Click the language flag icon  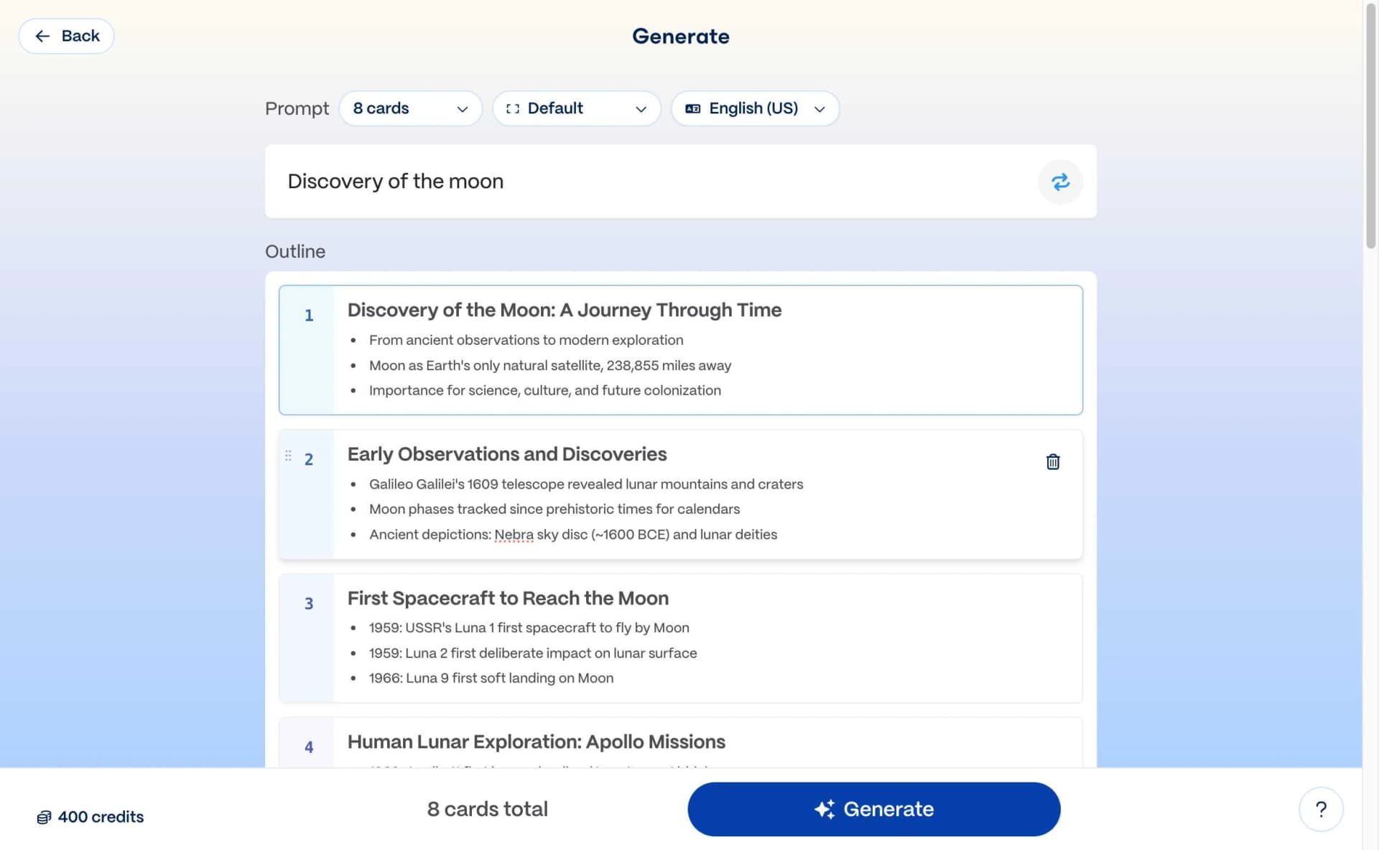coord(692,108)
